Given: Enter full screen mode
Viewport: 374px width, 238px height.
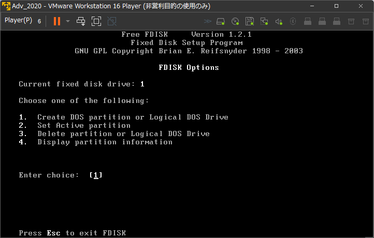Looking at the screenshot, I should click(96, 21).
